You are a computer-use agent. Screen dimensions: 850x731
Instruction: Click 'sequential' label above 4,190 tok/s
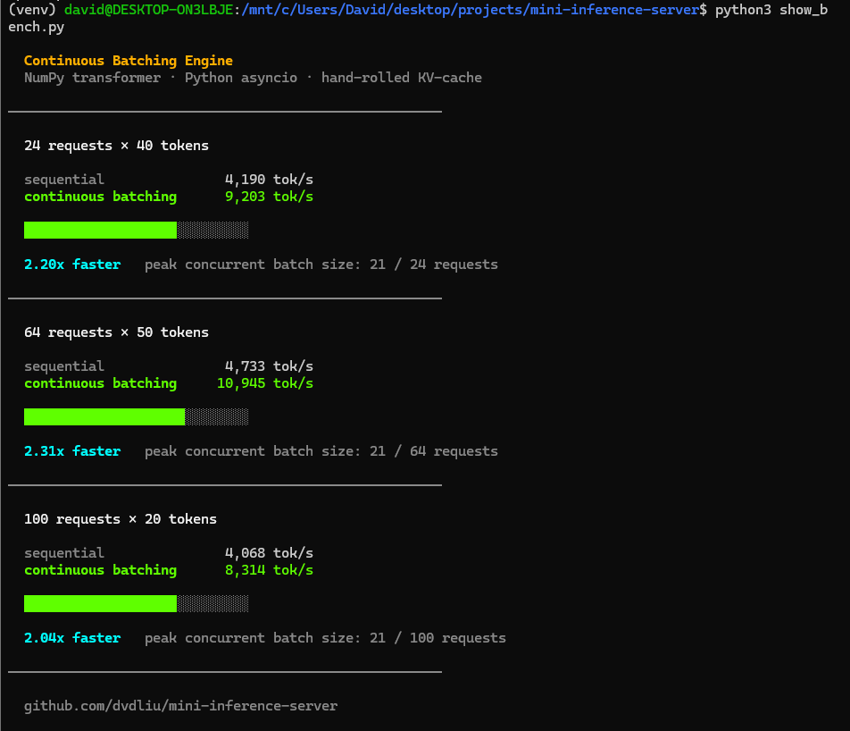point(64,180)
